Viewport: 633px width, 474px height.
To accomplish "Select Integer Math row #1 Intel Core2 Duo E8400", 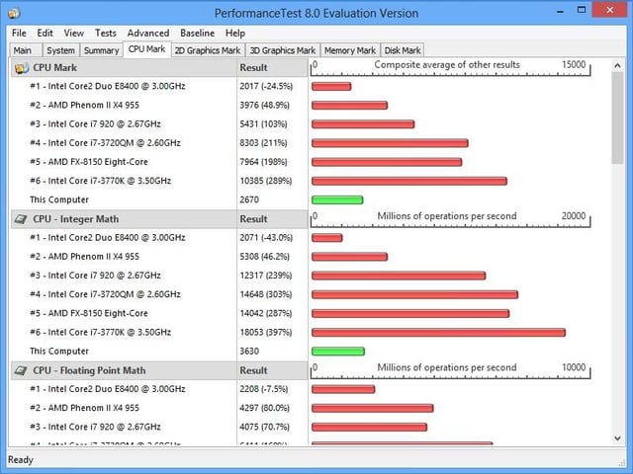I will 108,238.
